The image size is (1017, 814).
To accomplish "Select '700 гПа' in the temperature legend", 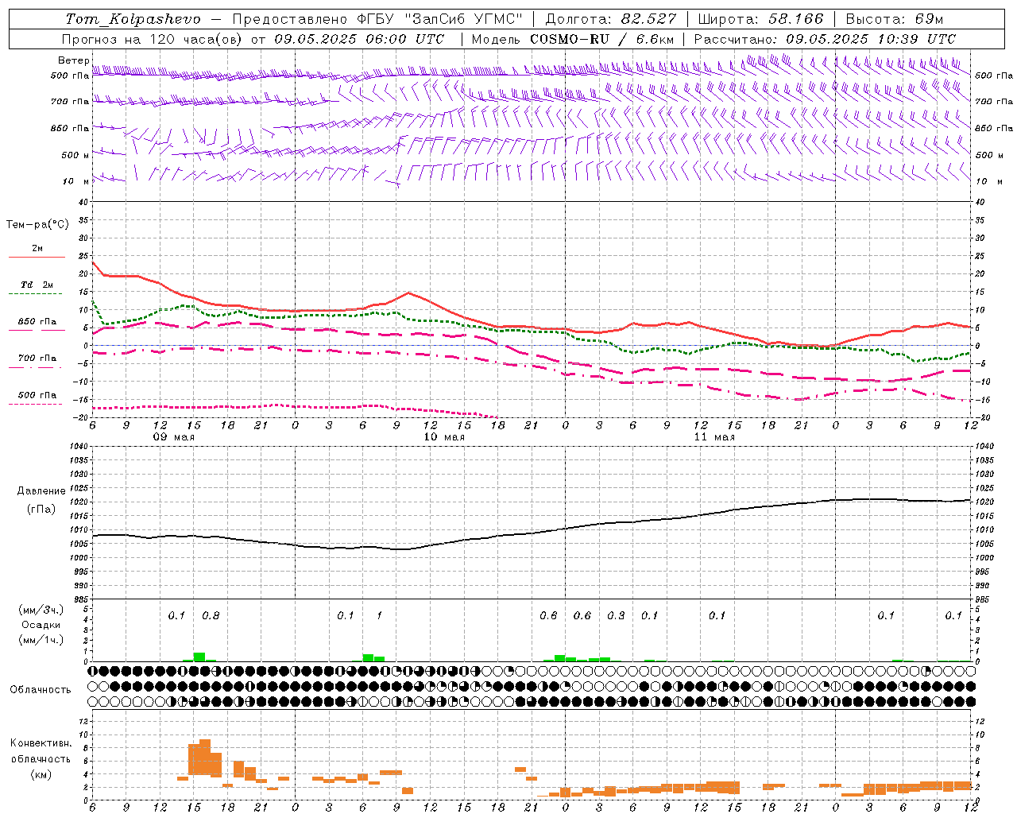I will pos(37,359).
